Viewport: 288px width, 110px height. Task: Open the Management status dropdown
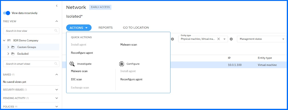[283, 39]
